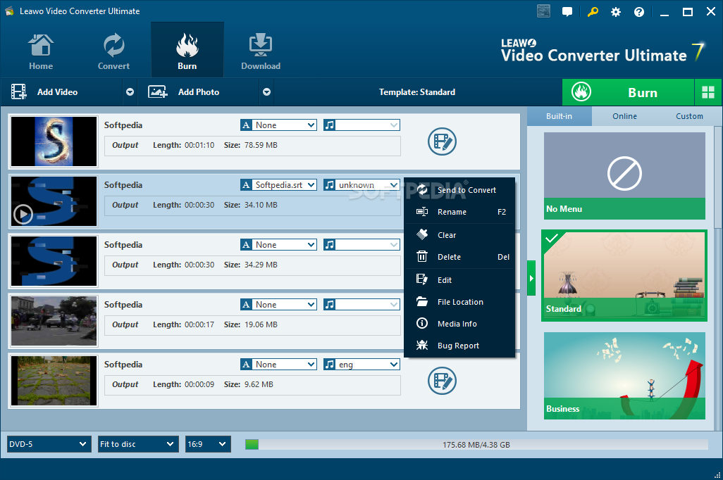The width and height of the screenshot is (723, 480).
Task: Expand the Add Photo dropdown arrow
Action: [266, 92]
